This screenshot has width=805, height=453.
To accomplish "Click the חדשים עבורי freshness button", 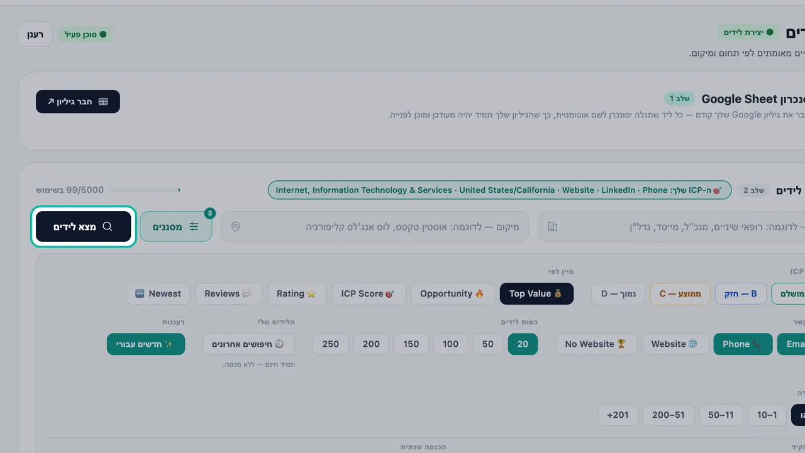I will point(146,344).
